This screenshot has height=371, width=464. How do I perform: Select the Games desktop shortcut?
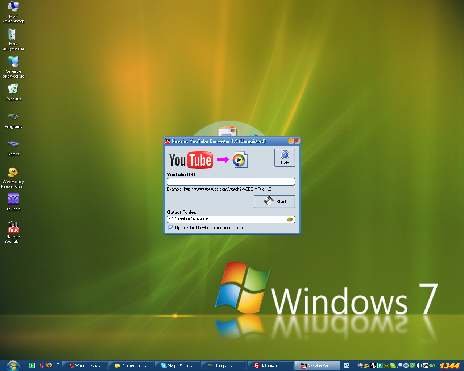[13, 148]
